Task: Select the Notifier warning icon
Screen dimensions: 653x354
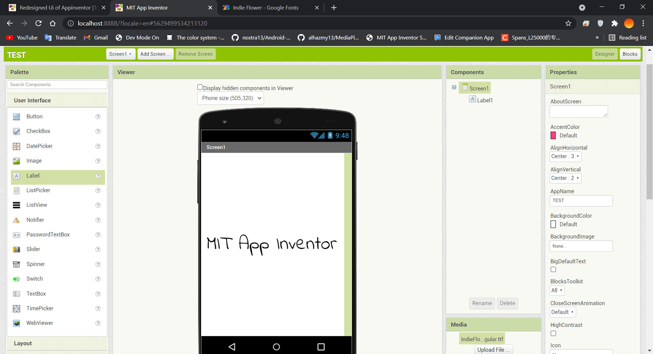Action: 17,220
